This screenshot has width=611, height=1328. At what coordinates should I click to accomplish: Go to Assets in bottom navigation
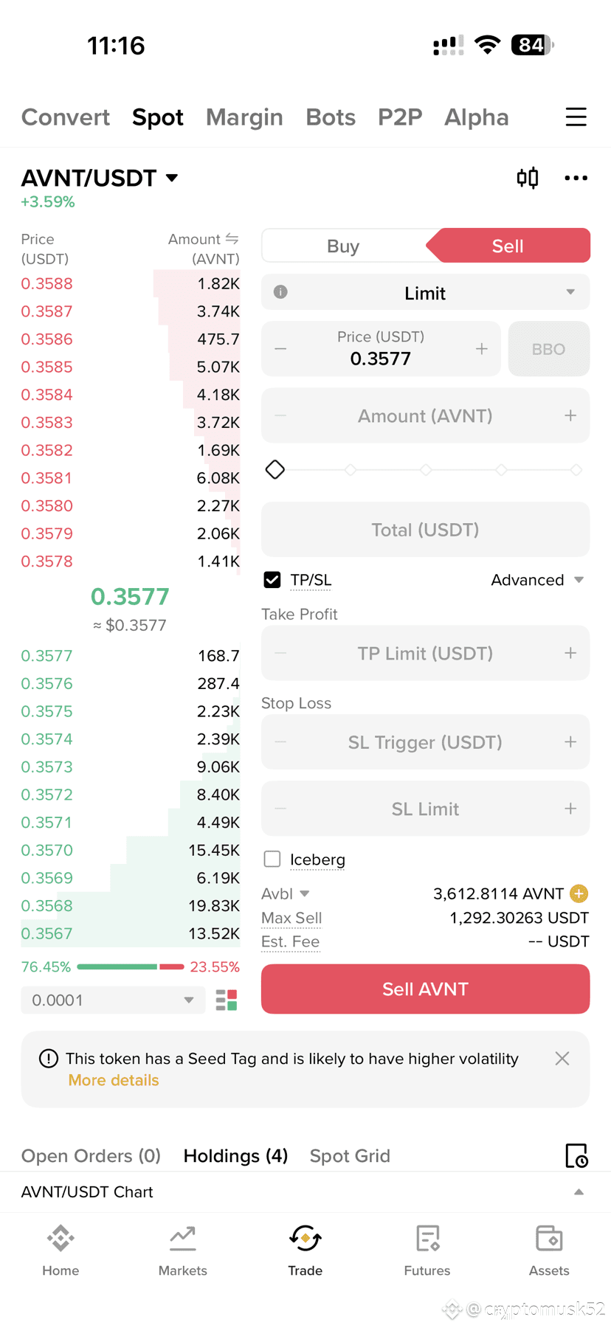(549, 1251)
